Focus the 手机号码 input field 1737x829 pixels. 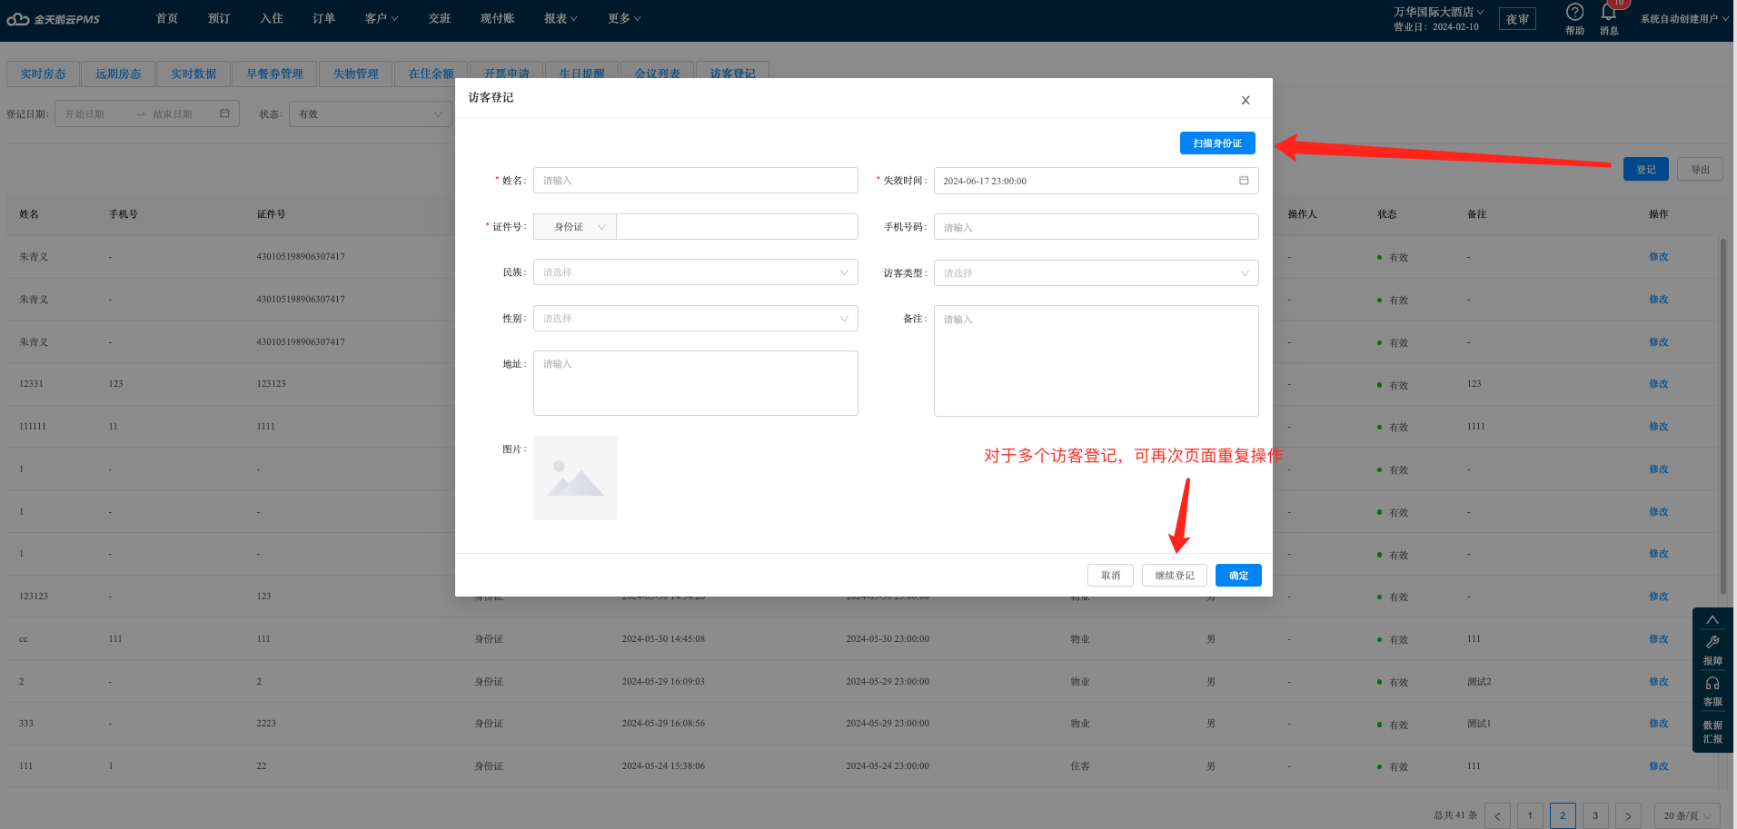click(1097, 227)
